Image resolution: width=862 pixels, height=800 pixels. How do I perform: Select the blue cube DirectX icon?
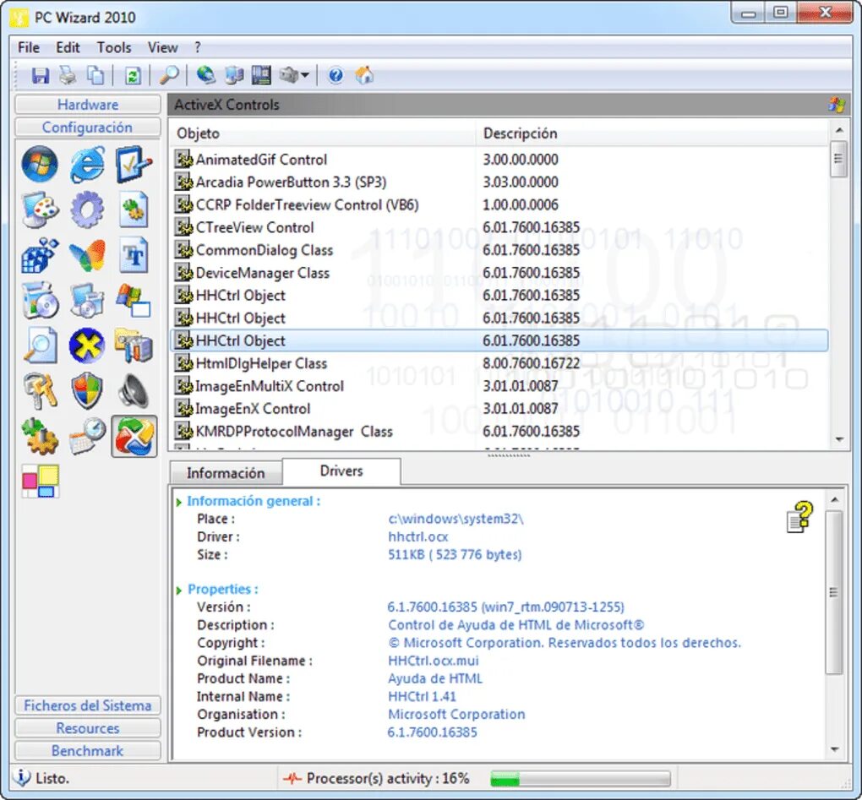click(40, 255)
